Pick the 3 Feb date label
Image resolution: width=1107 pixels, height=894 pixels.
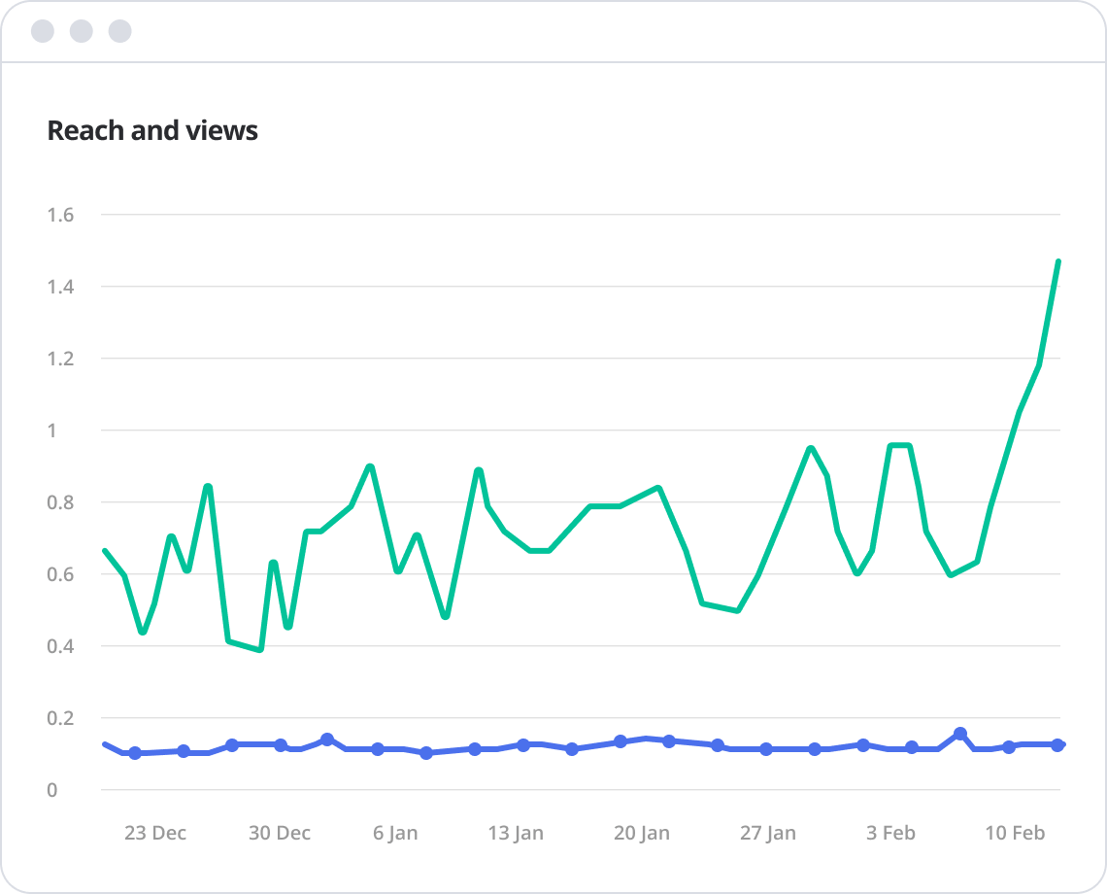tap(890, 833)
